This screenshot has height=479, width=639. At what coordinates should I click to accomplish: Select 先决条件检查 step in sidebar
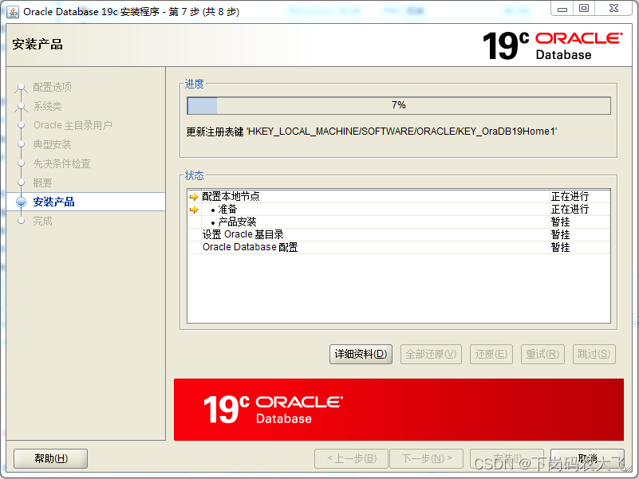coord(61,163)
